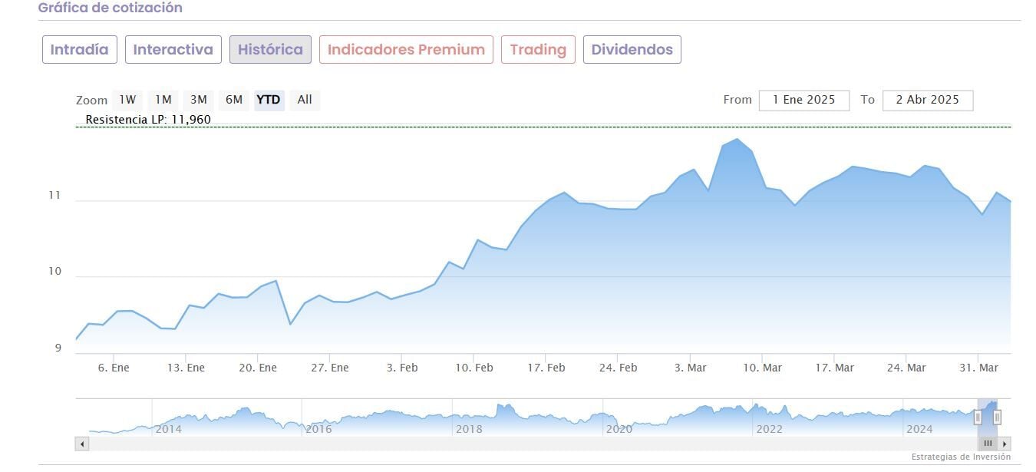Click the To date field
This screenshot has width=1036, height=472.
pyautogui.click(x=927, y=100)
